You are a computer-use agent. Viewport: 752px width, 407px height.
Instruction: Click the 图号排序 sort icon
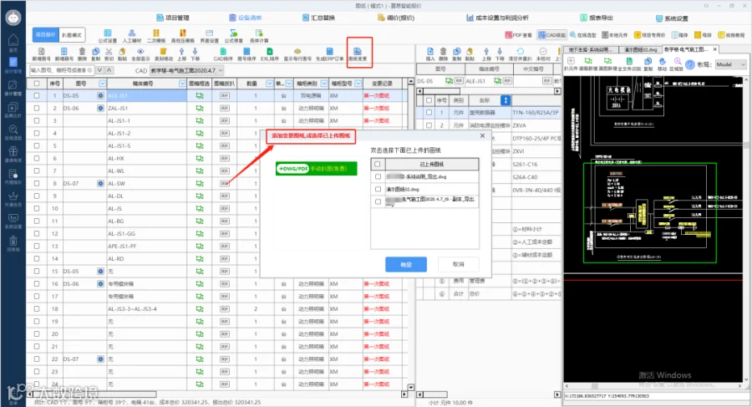[246, 53]
